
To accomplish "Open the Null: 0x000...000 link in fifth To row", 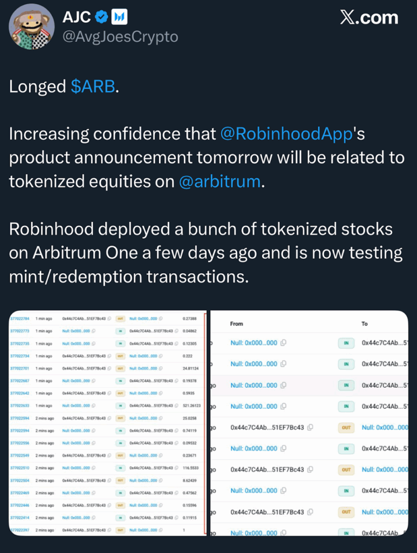I will (385, 427).
